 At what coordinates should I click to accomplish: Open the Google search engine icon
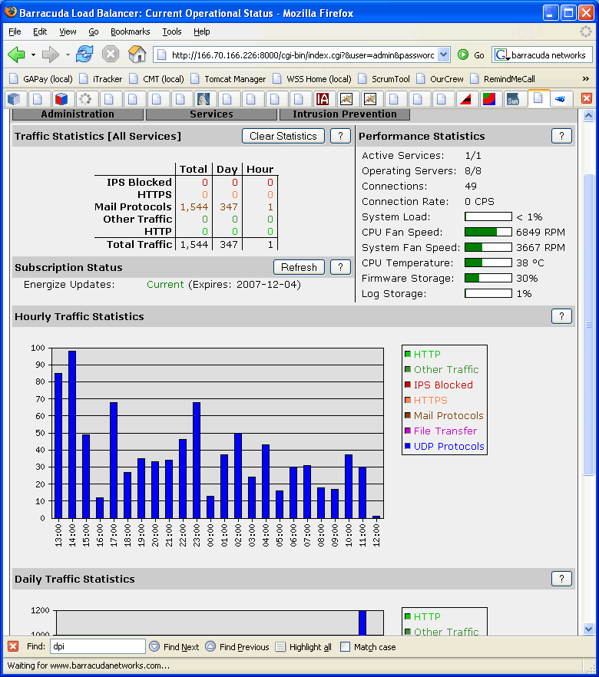pos(501,54)
